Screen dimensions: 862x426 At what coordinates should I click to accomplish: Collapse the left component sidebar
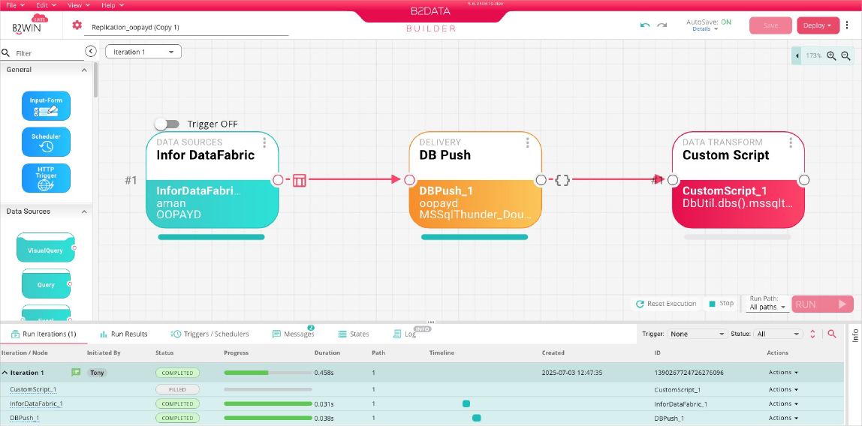tap(90, 52)
